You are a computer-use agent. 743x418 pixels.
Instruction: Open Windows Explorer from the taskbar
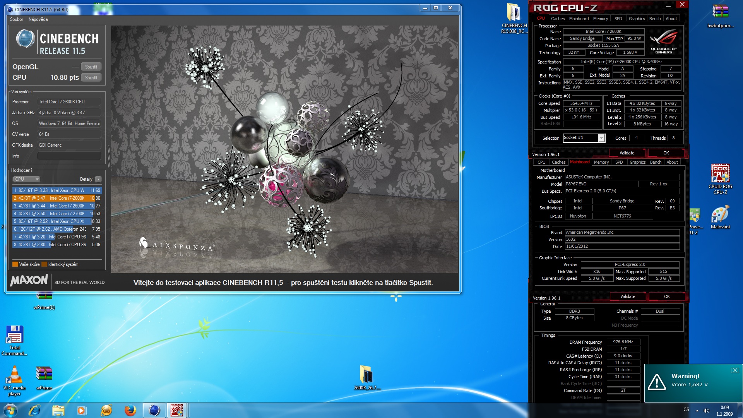(x=58, y=410)
